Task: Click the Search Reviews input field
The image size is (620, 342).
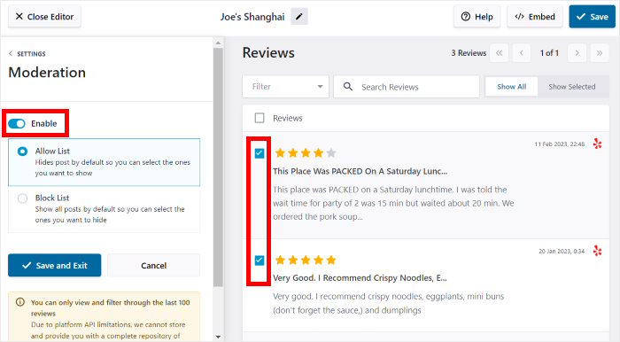Action: point(407,87)
